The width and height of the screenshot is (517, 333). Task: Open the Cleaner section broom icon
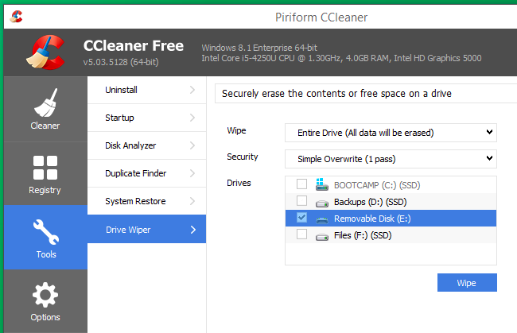[45, 103]
